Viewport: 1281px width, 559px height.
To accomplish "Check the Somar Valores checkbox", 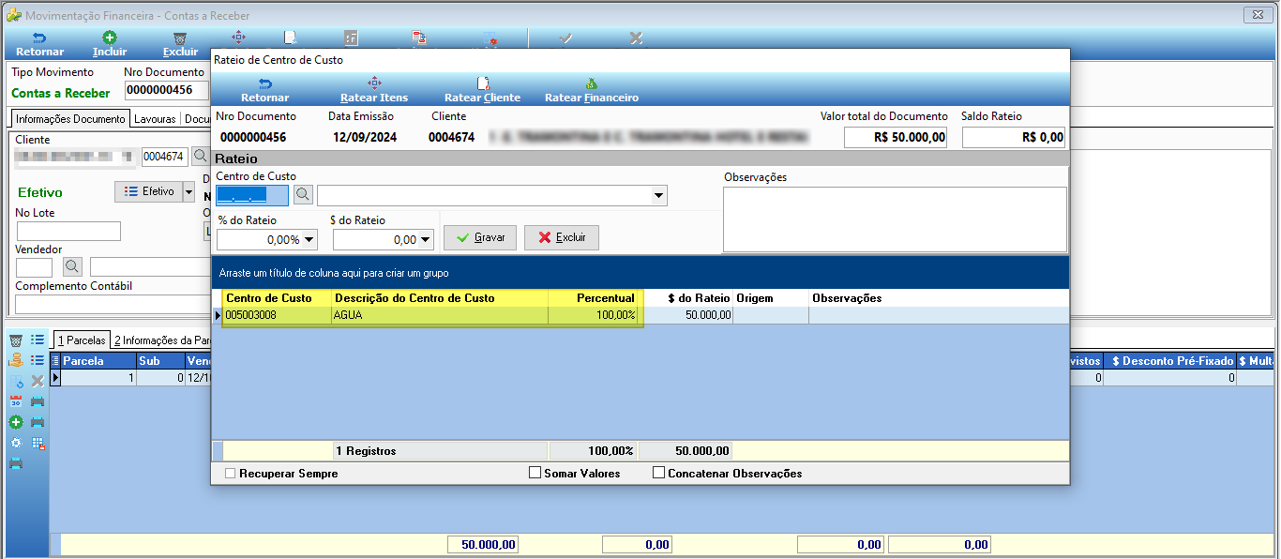I will [x=535, y=473].
